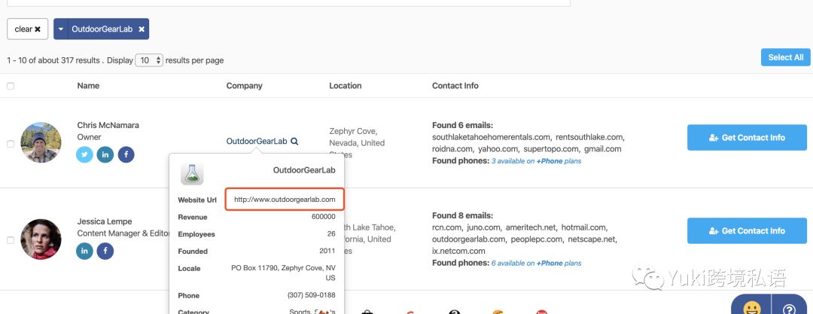The image size is (813, 314).
Task: Open Chris McNamara's LinkedIn profile icon
Action: (105, 154)
